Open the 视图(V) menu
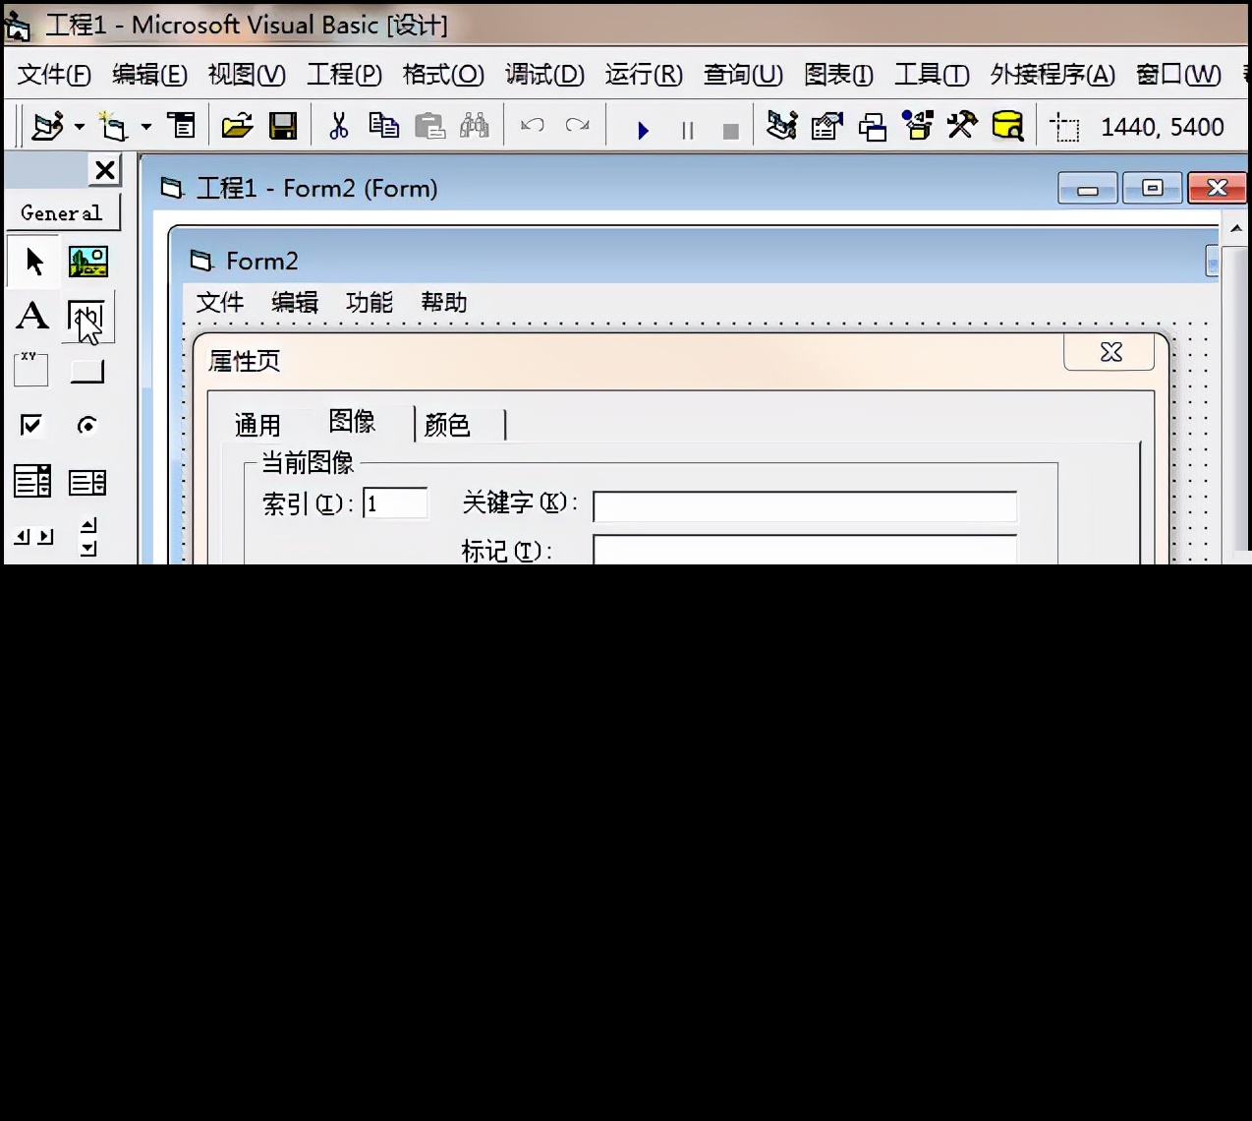 pos(247,75)
